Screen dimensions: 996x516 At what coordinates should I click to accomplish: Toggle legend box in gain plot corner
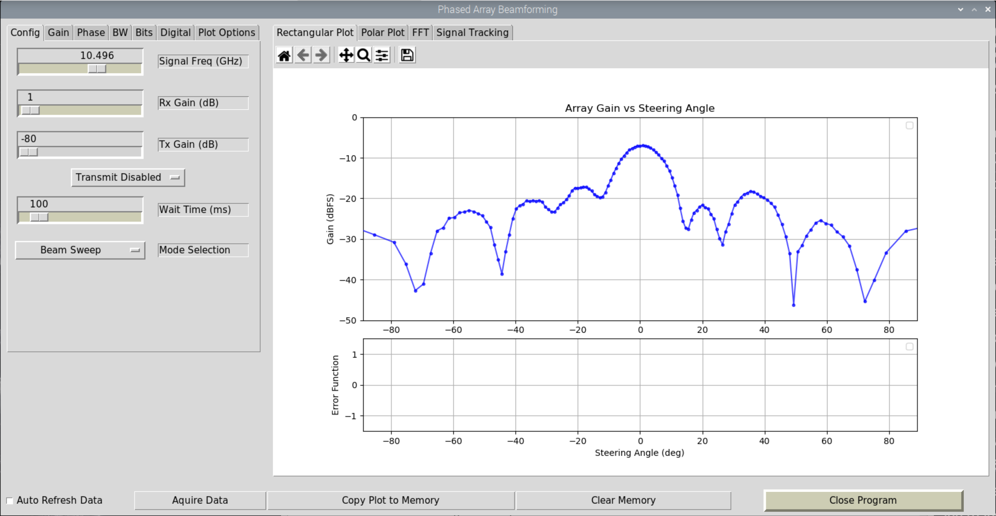[909, 125]
